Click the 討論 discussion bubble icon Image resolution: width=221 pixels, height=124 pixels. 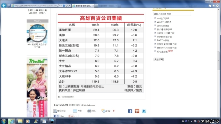pyautogui.click(x=104, y=111)
